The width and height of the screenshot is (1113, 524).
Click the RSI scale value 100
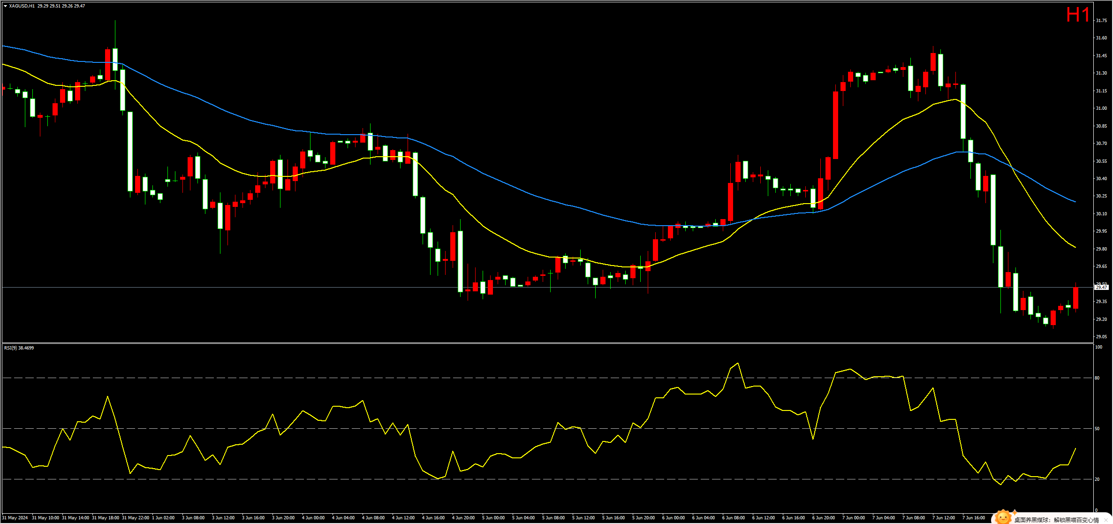click(x=1098, y=347)
